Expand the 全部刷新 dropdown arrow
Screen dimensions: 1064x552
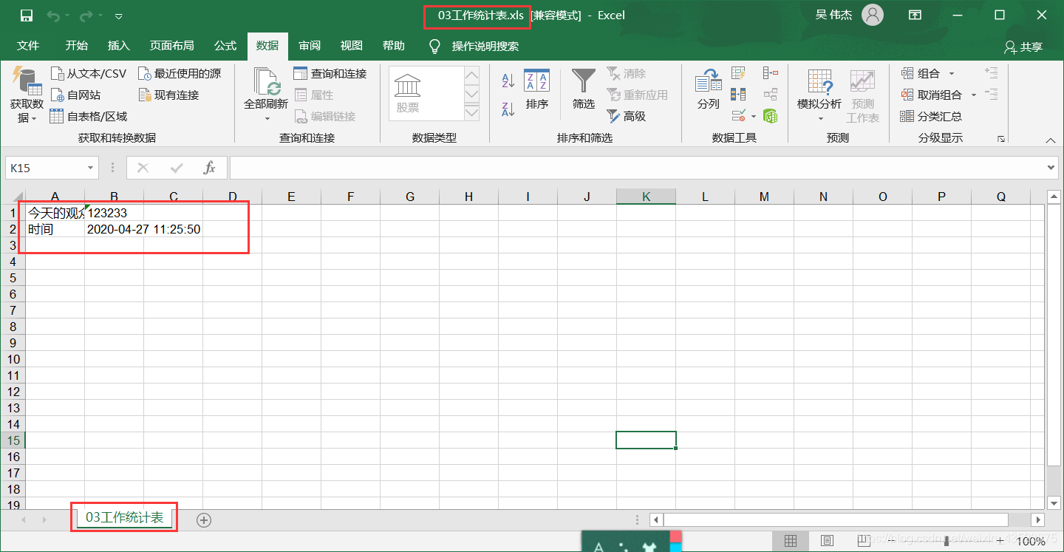click(x=267, y=118)
